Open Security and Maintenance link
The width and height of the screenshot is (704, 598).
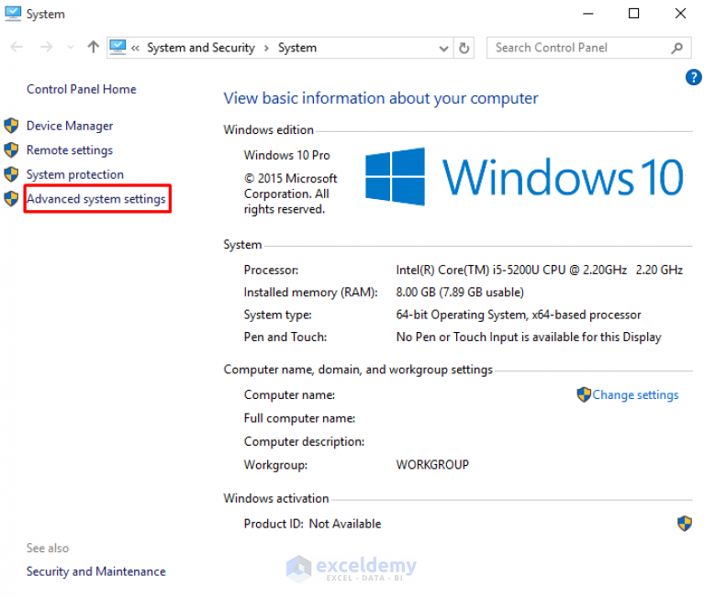tap(96, 571)
